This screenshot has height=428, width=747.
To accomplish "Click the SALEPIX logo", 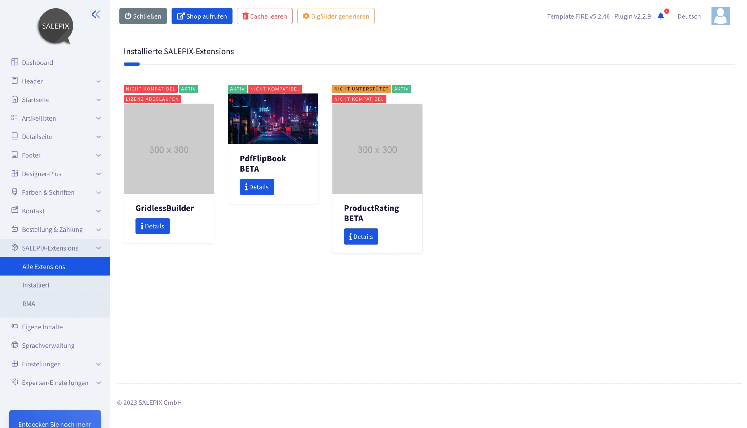I will click(55, 26).
